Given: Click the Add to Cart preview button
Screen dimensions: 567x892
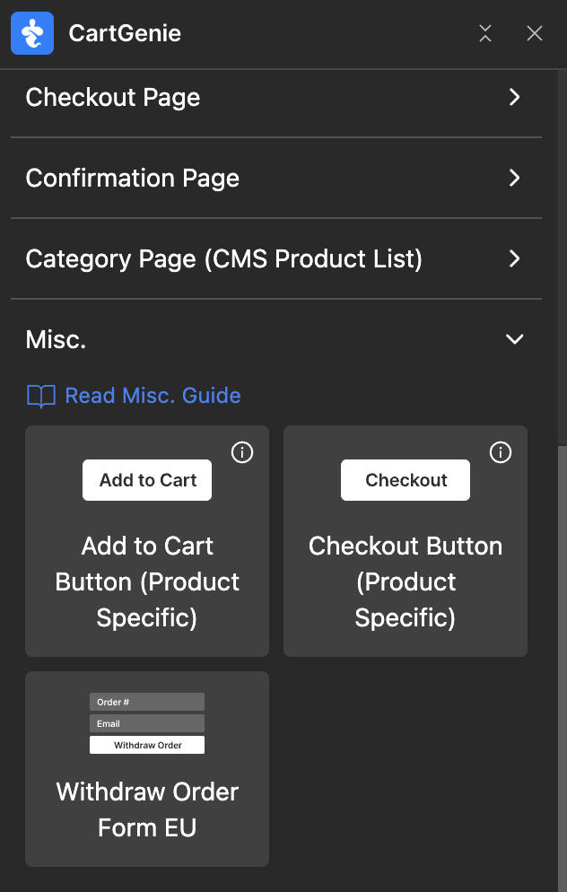Looking at the screenshot, I should click(147, 480).
